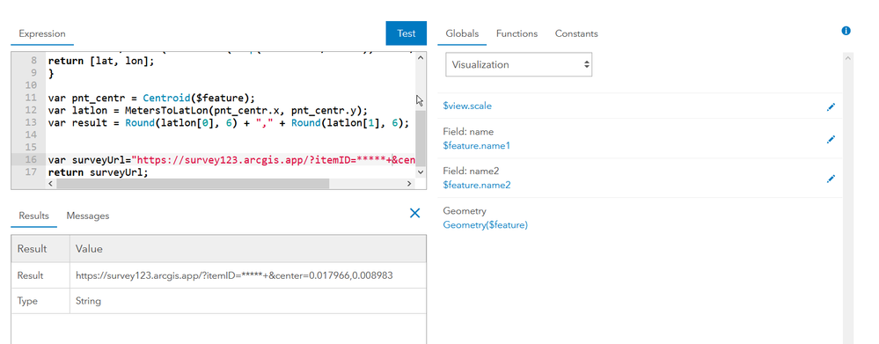Screen dimensions: 879x344
Task: Click the 'Type' row label
Action: click(x=27, y=301)
